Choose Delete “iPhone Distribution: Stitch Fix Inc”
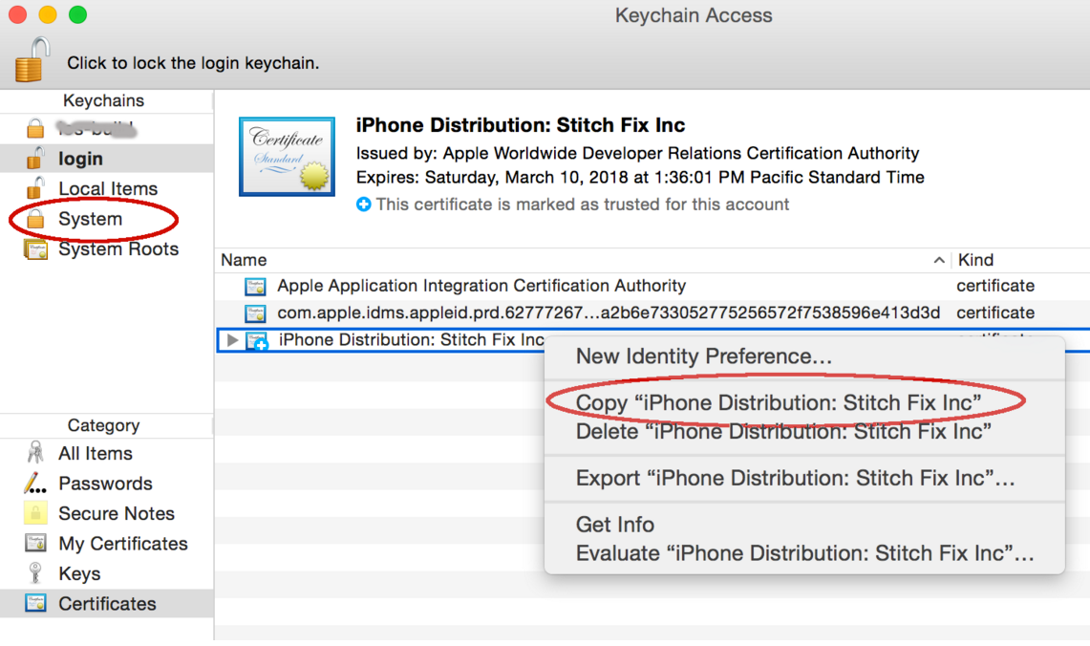This screenshot has height=646, width=1090. click(783, 431)
